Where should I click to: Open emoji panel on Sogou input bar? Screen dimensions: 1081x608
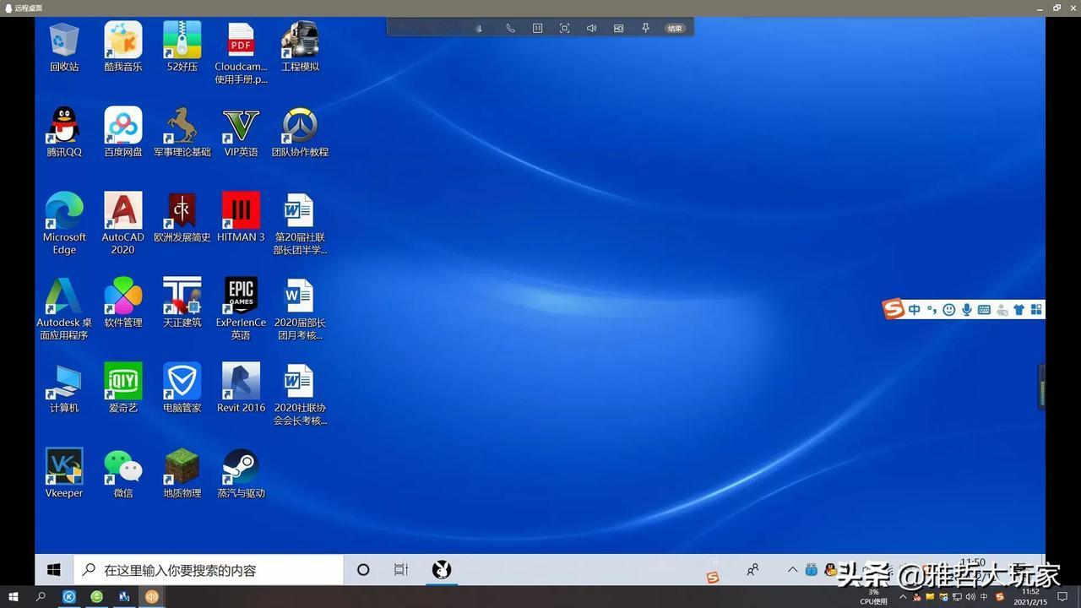949,310
